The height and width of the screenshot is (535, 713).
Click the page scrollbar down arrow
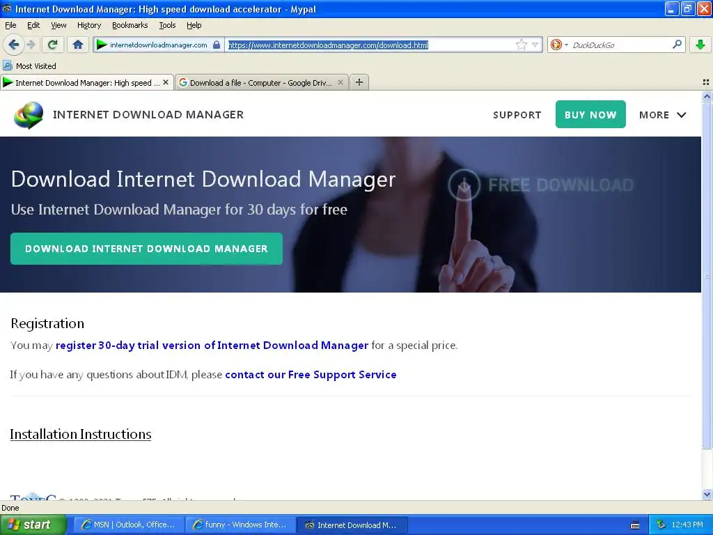pos(707,494)
